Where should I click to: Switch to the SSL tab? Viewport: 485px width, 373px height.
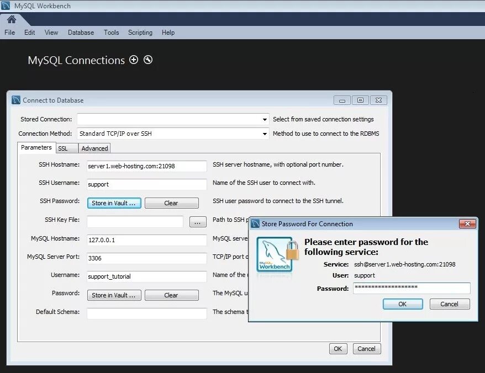tap(66, 148)
